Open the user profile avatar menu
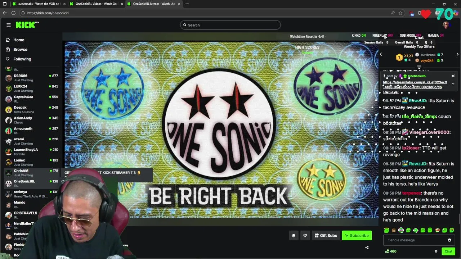This screenshot has height=259, width=461. (446, 25)
